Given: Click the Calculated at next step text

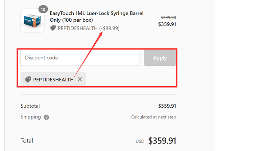Looking at the screenshot, I should pos(154,117).
